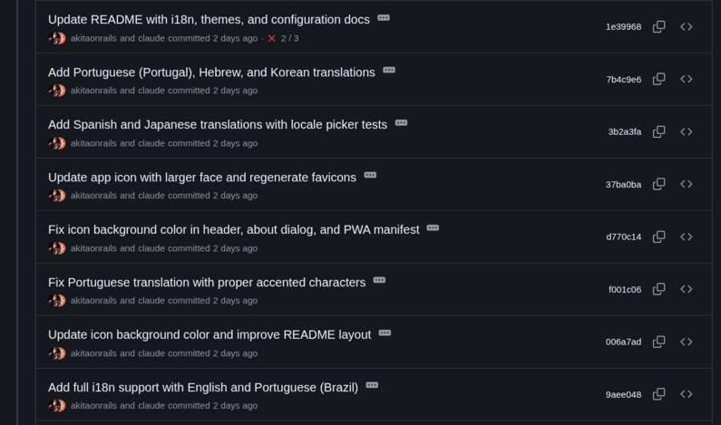Copy full SHA for commit d770c14
721x425 pixels.
click(659, 237)
